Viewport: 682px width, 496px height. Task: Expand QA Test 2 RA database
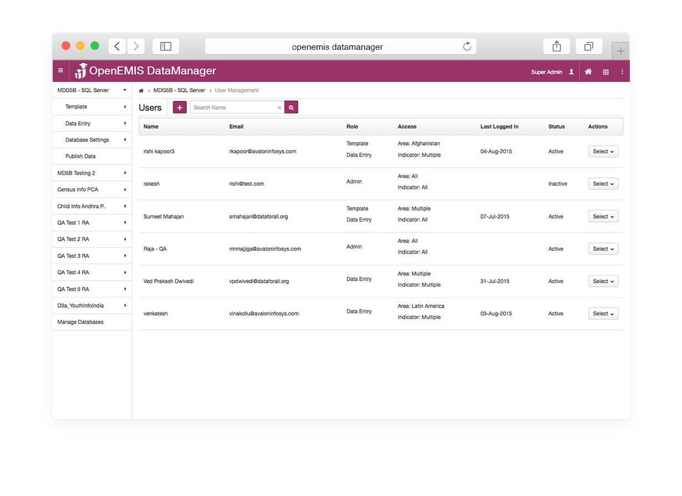click(92, 240)
